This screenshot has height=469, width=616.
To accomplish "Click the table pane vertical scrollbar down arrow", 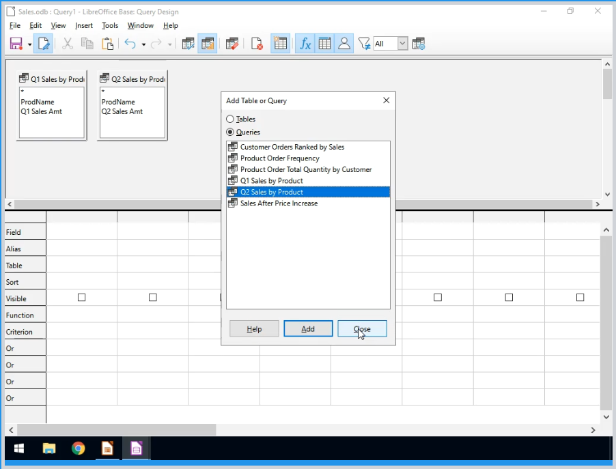I will [x=607, y=194].
